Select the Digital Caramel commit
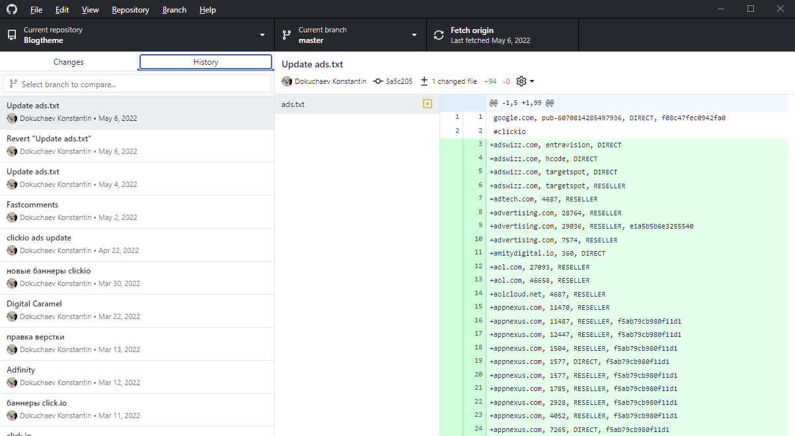 point(137,310)
